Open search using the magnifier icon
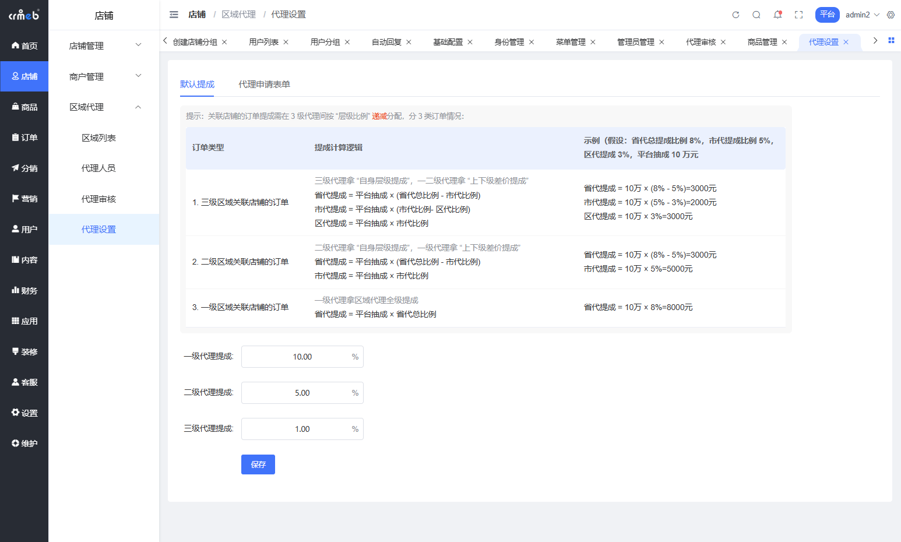 tap(756, 15)
